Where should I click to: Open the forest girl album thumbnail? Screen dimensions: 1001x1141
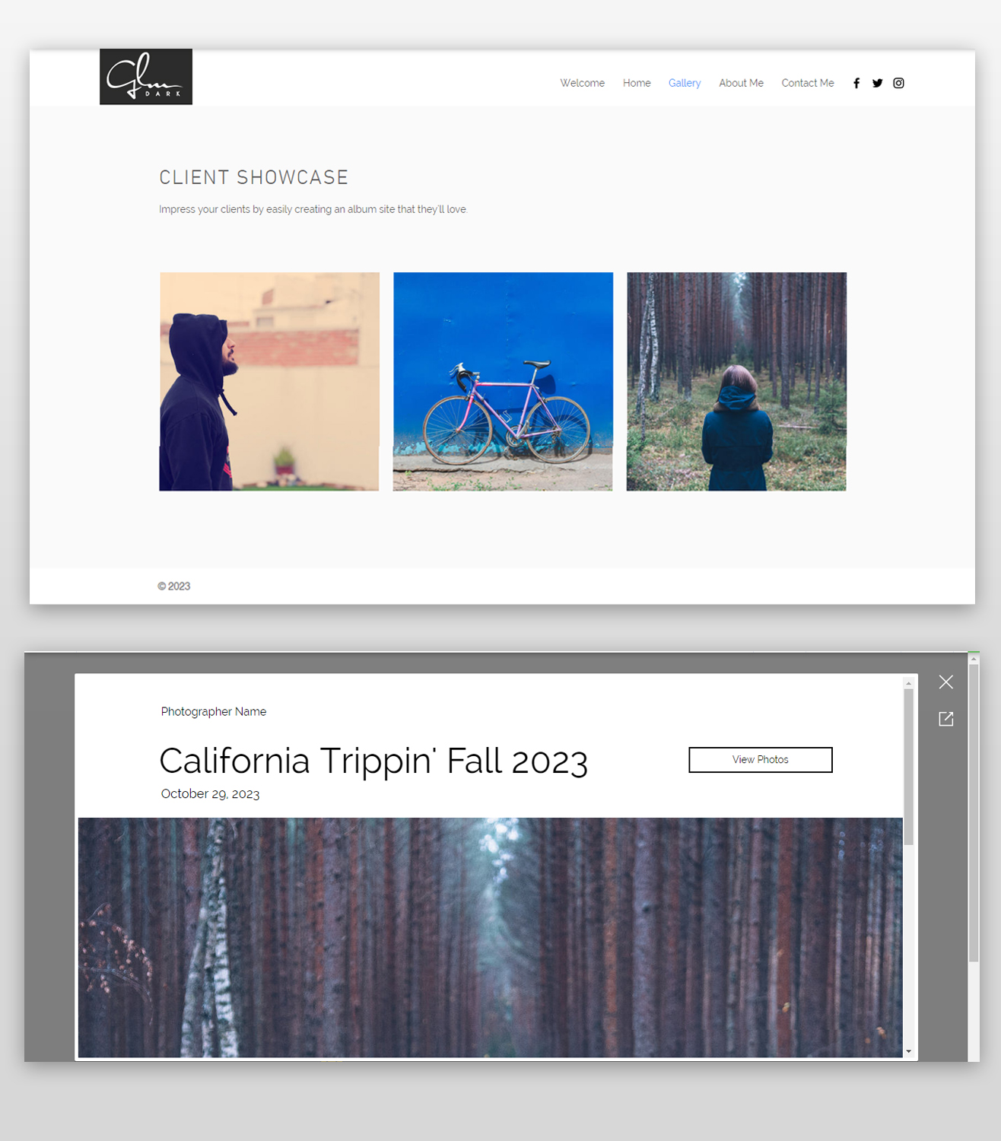(736, 381)
